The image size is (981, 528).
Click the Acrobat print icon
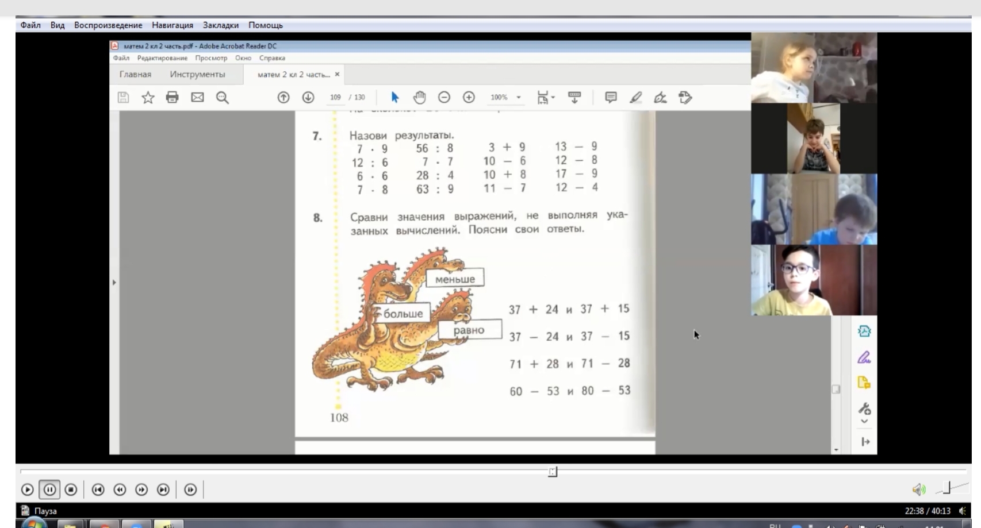point(172,97)
